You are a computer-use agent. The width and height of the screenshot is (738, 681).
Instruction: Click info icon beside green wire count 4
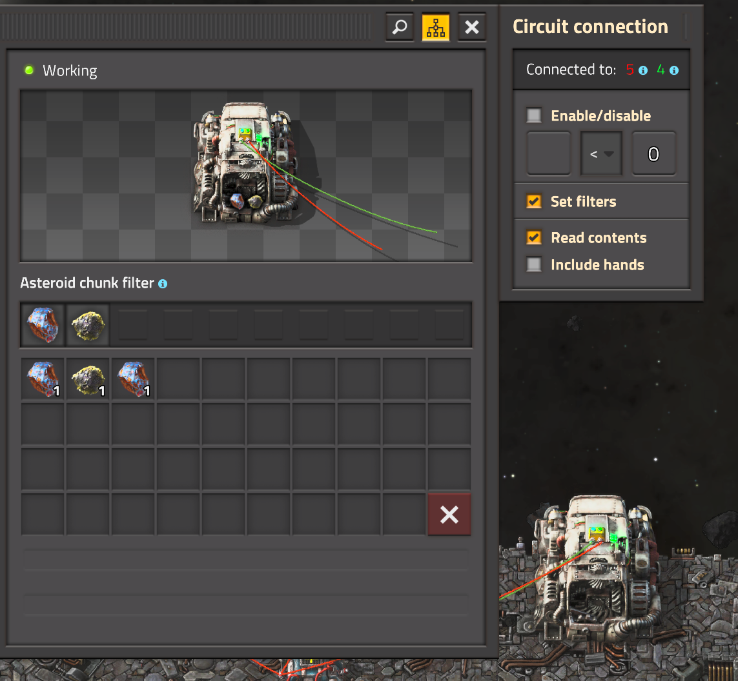(x=674, y=70)
